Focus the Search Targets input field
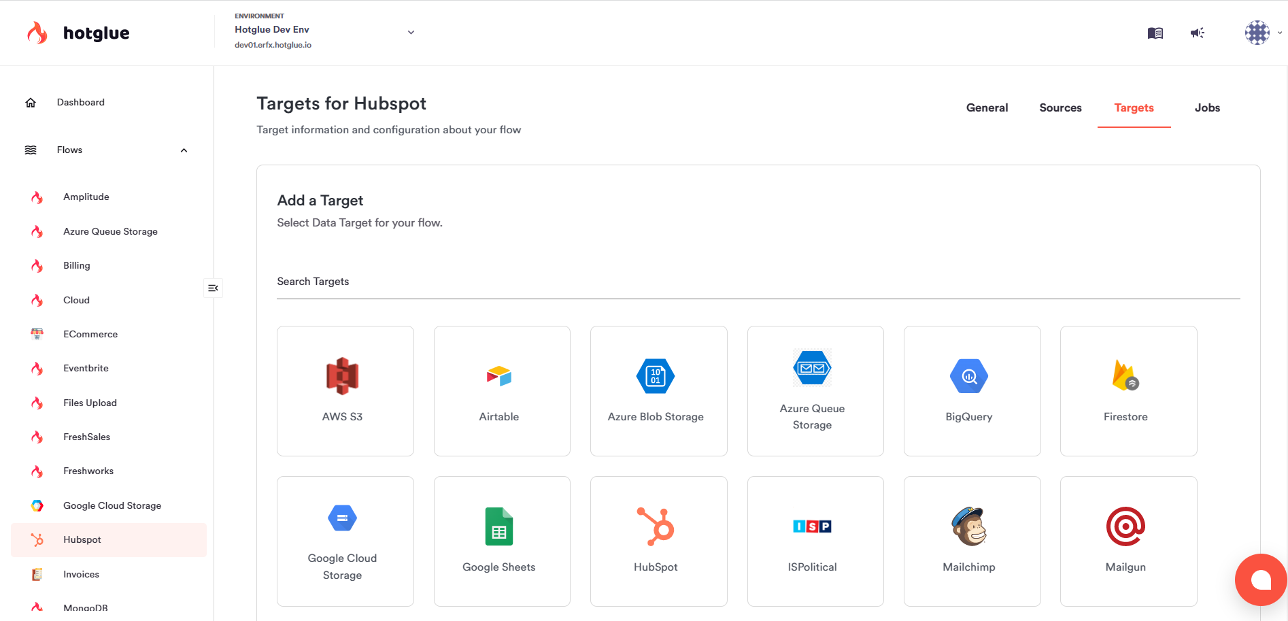The width and height of the screenshot is (1288, 621). (758, 282)
